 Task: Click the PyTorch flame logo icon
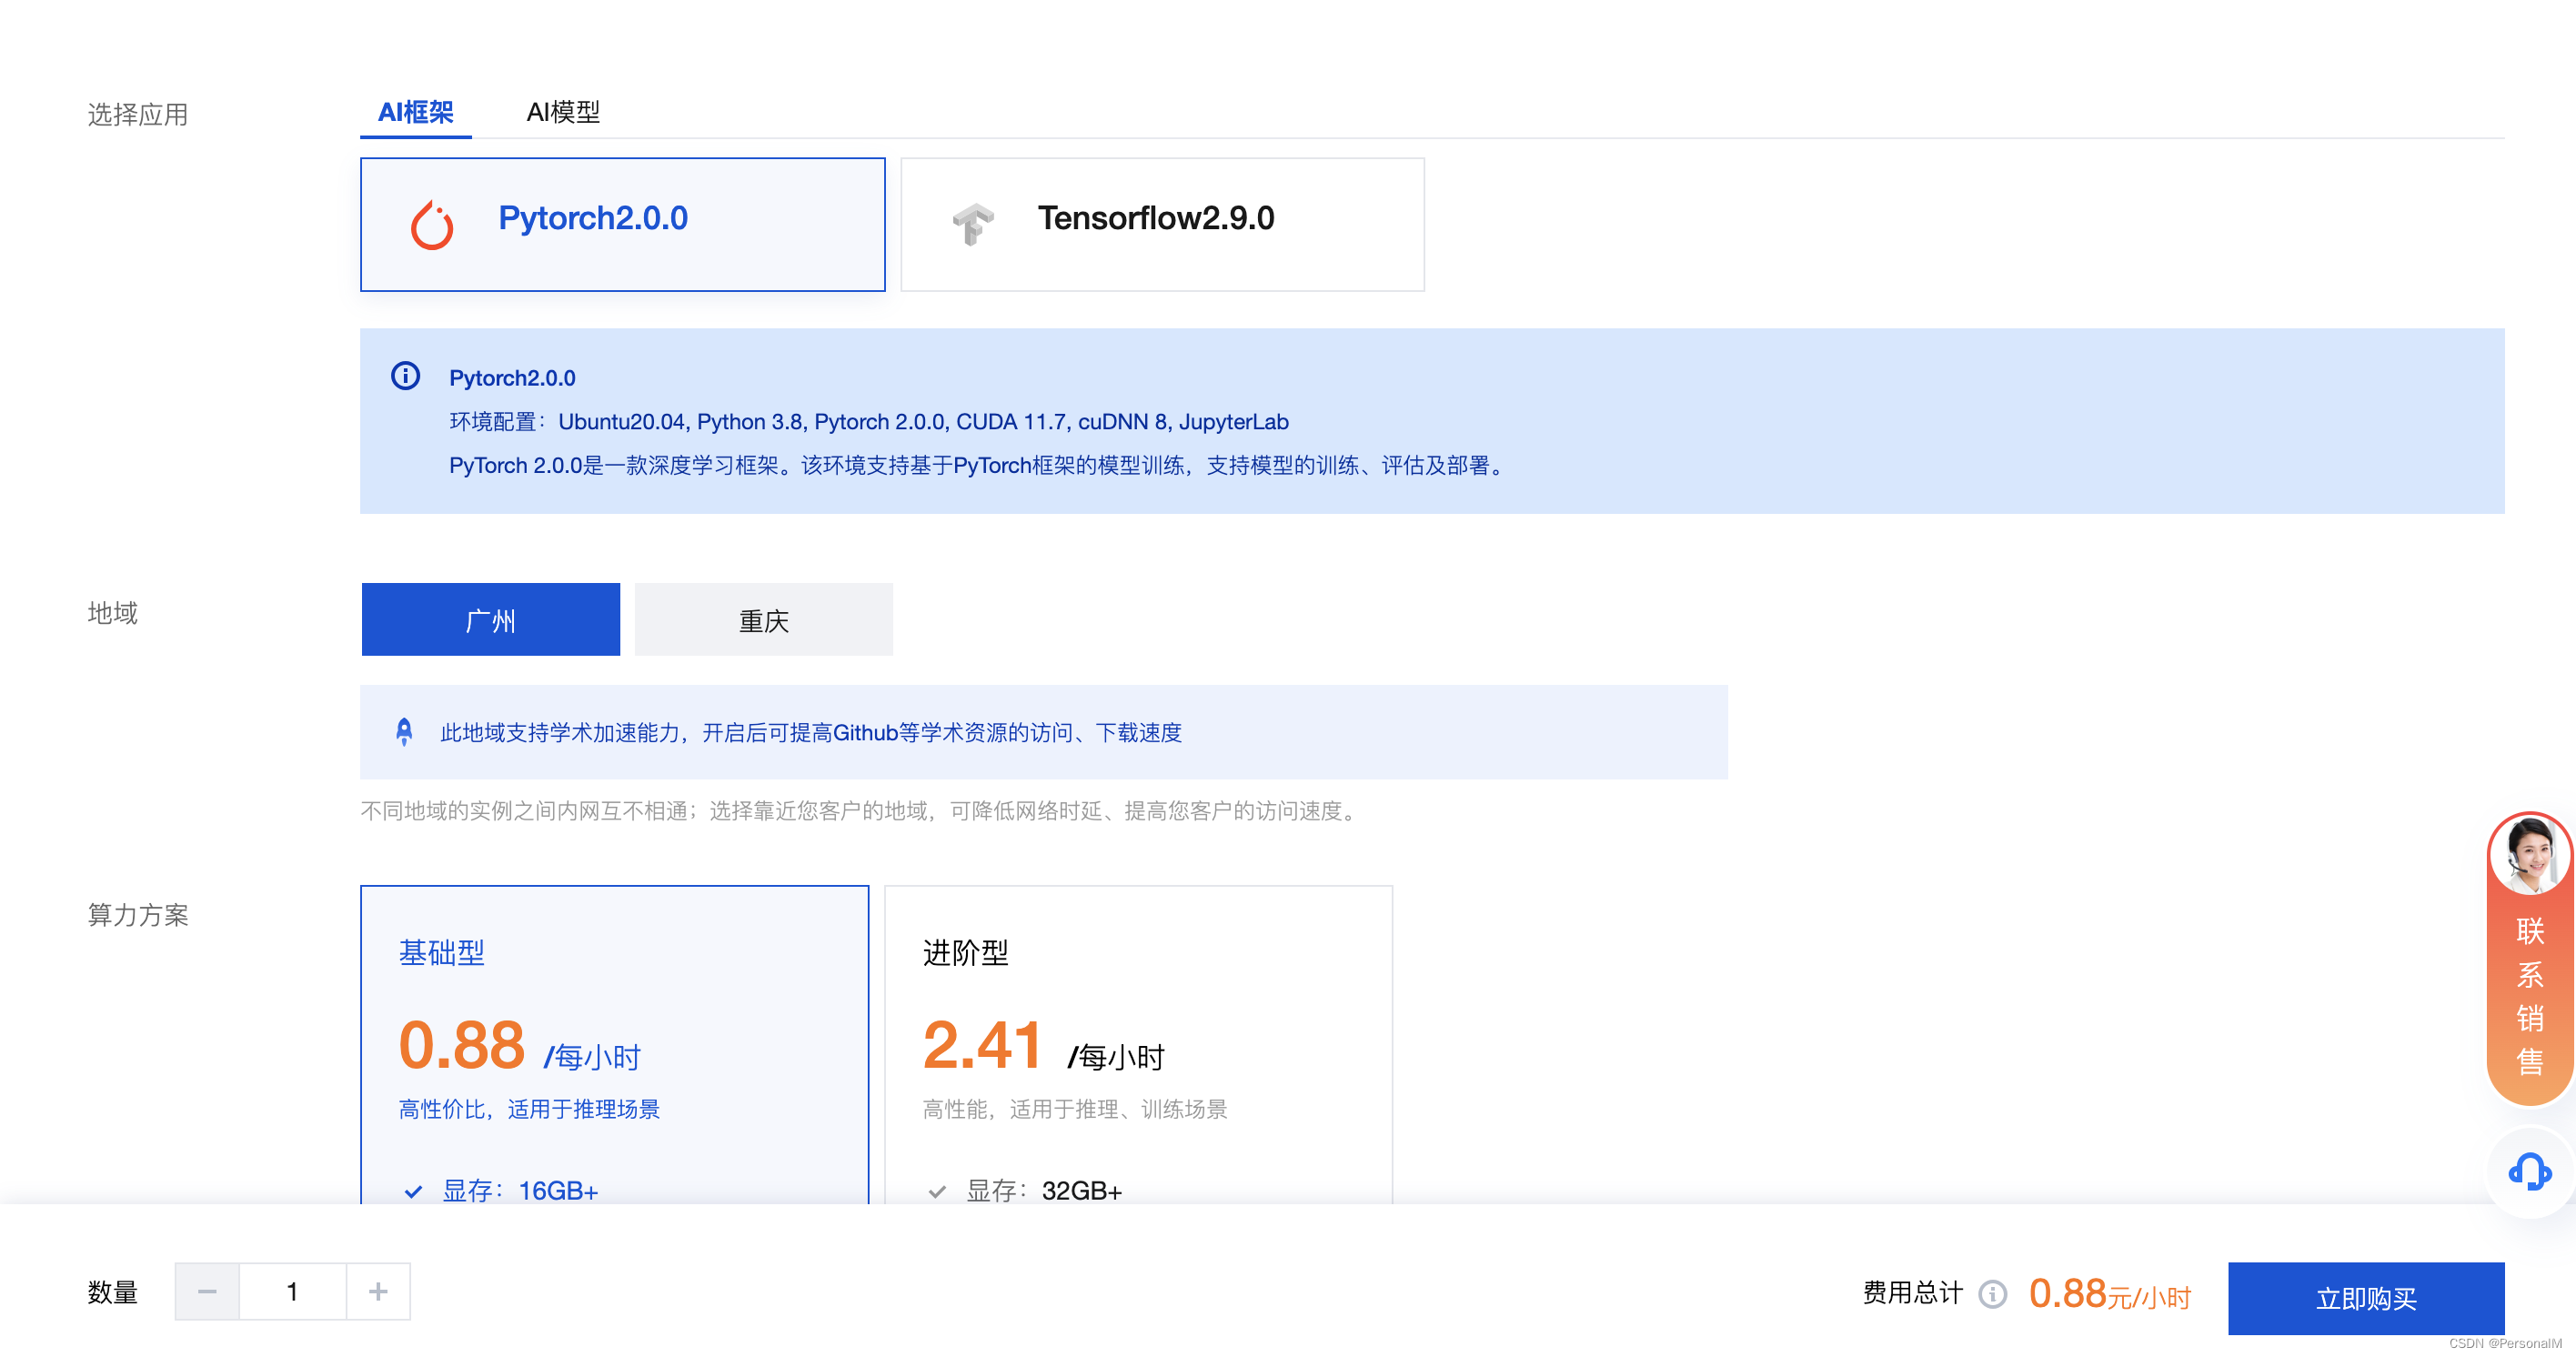pos(431,224)
